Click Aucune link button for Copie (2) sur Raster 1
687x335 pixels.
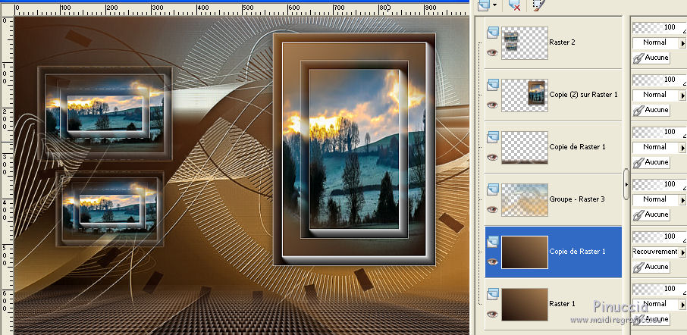point(651,110)
